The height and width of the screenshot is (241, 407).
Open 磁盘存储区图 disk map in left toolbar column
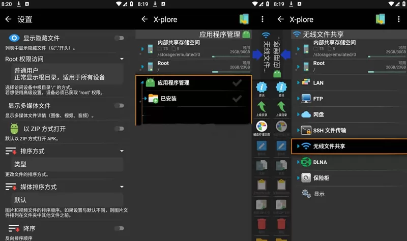(x=261, y=128)
